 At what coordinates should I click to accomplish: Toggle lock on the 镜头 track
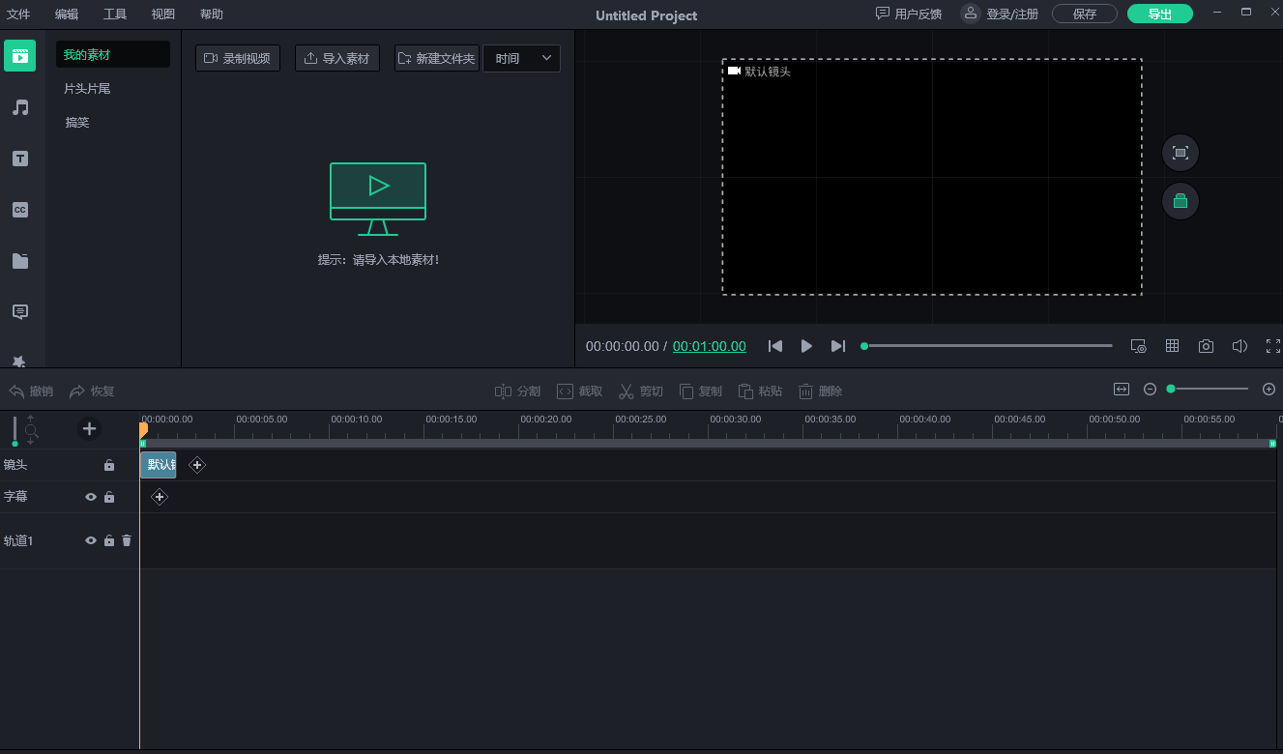click(109, 465)
